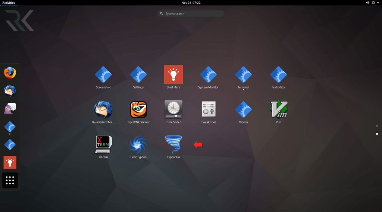Select the second app page indicator dot
This screenshot has height=212, width=382.
point(377,134)
